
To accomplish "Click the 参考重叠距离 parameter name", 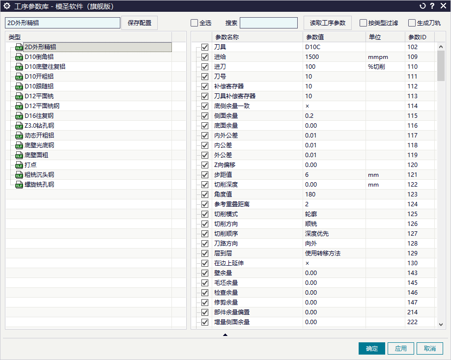I will pos(232,204).
